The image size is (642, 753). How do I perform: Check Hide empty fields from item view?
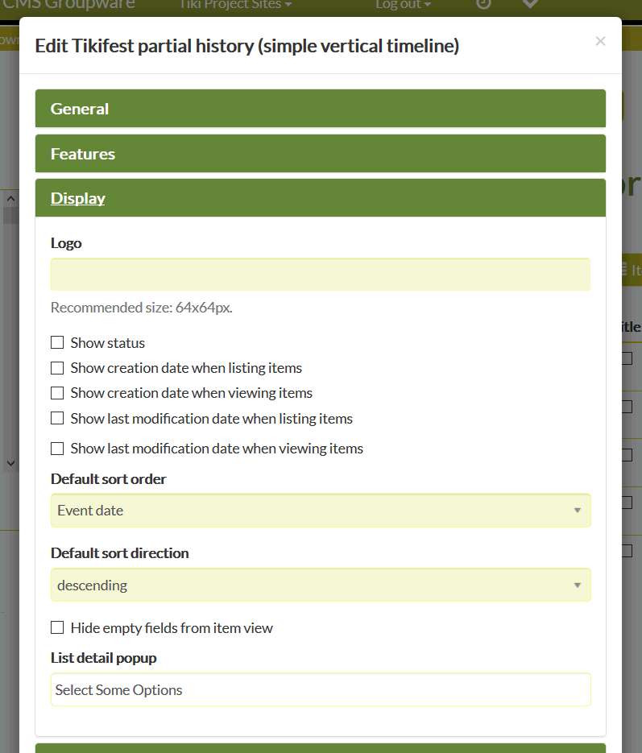(57, 627)
